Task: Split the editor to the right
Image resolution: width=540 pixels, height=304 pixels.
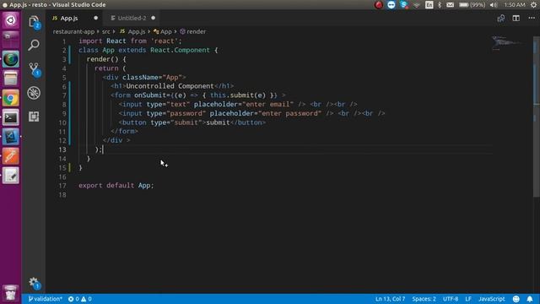Action: [x=516, y=19]
